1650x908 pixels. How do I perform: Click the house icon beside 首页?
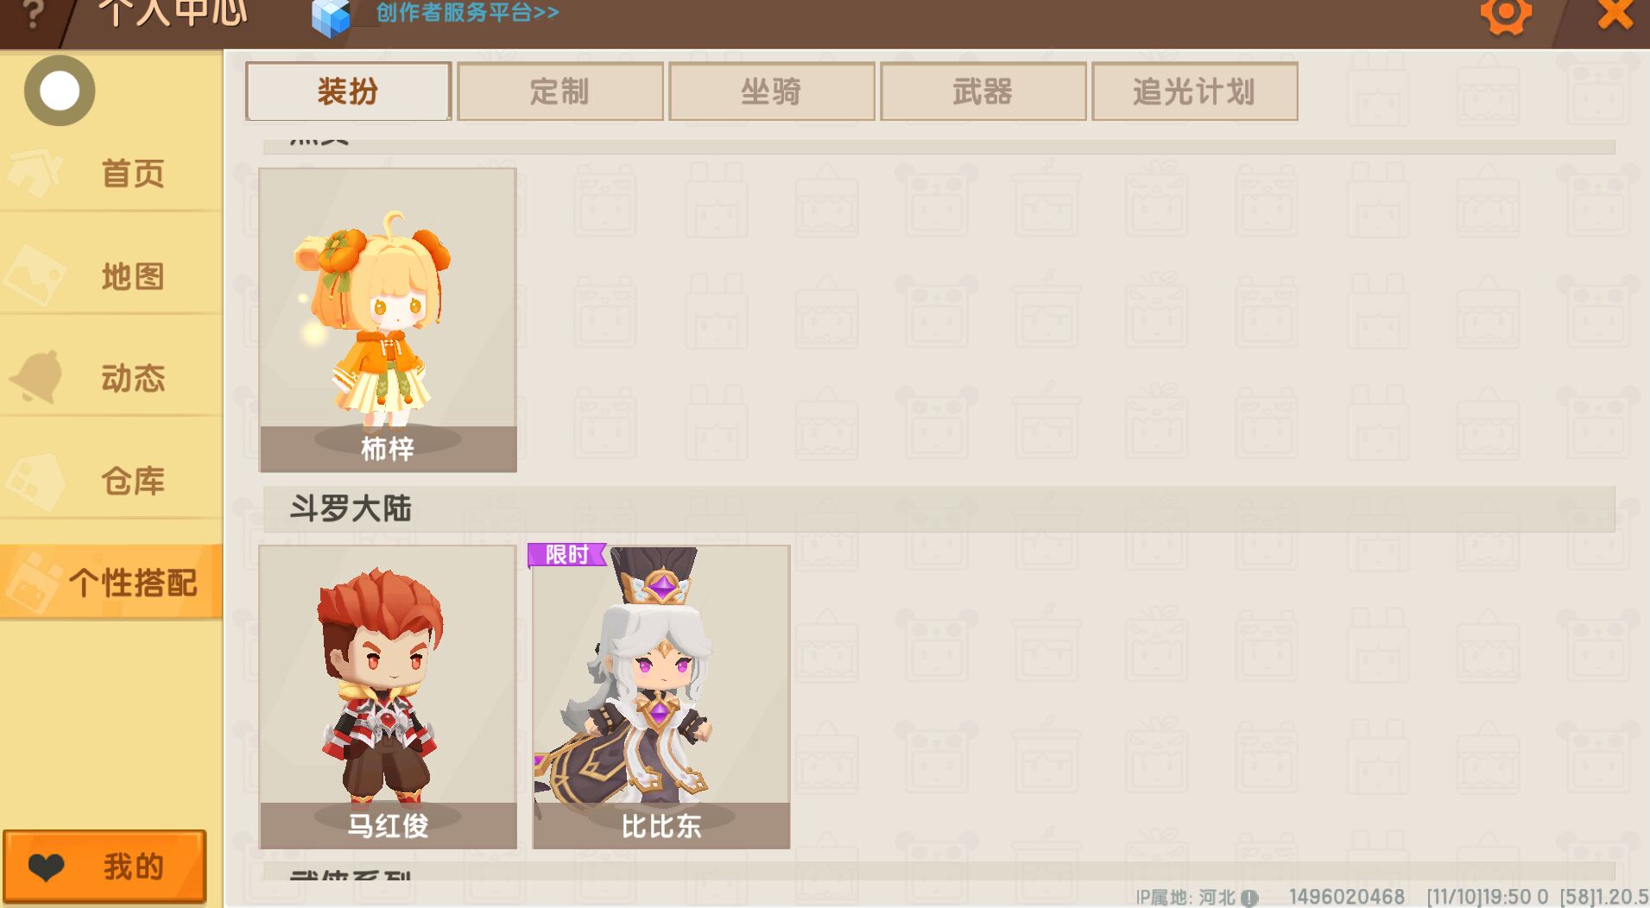click(x=36, y=171)
